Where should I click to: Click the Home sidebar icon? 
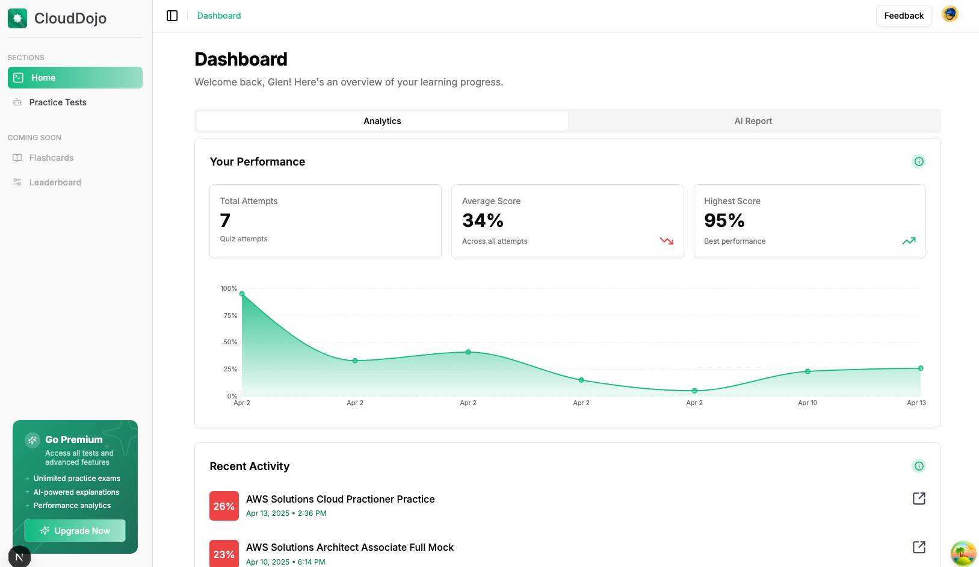coord(19,78)
